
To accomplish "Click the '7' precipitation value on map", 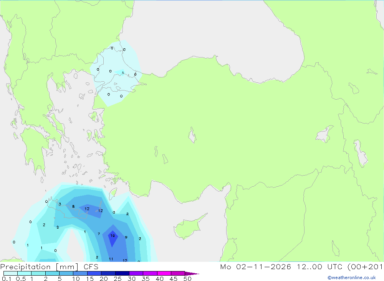I will (x=99, y=234).
